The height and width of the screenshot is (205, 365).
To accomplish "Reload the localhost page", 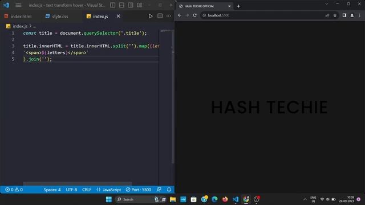I will point(195,15).
